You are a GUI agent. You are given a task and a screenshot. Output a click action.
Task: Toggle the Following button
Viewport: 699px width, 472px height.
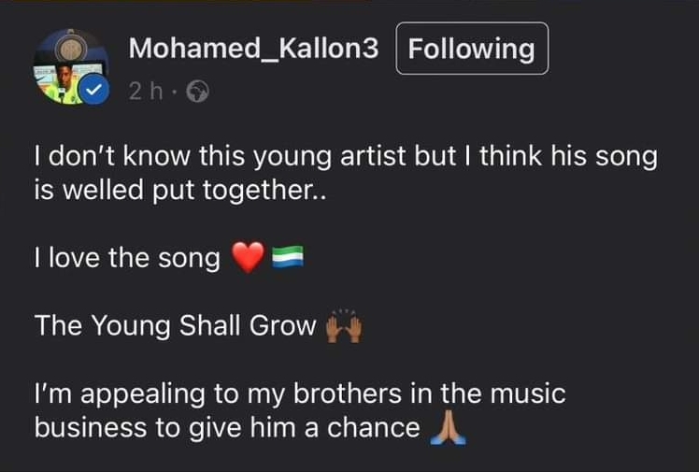(472, 49)
